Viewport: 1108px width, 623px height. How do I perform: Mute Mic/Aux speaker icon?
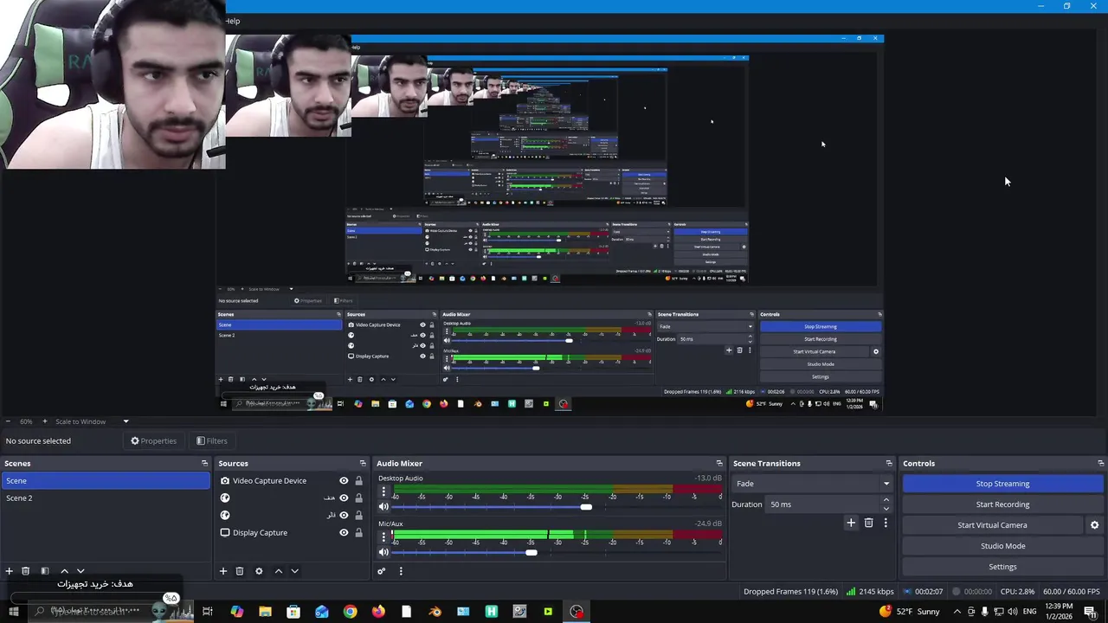[383, 553]
